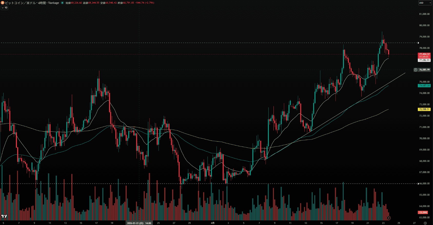
Task: Click the lightning bolt icon near latest candle
Action: 389,218
